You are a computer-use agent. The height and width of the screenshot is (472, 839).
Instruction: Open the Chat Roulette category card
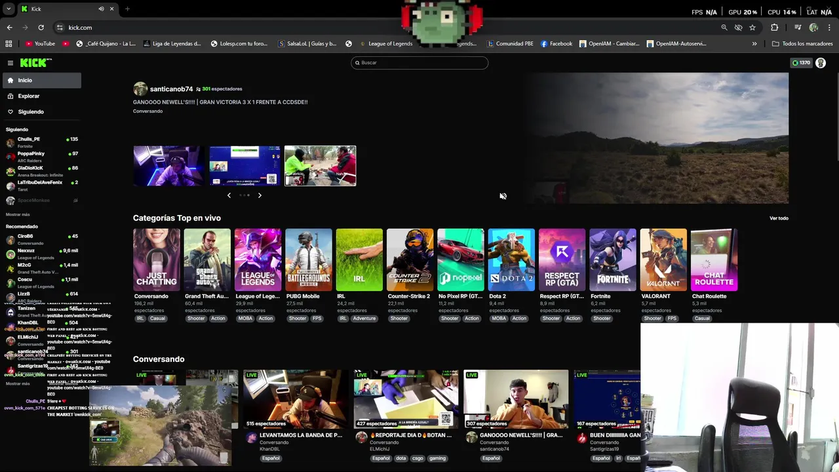(x=714, y=260)
